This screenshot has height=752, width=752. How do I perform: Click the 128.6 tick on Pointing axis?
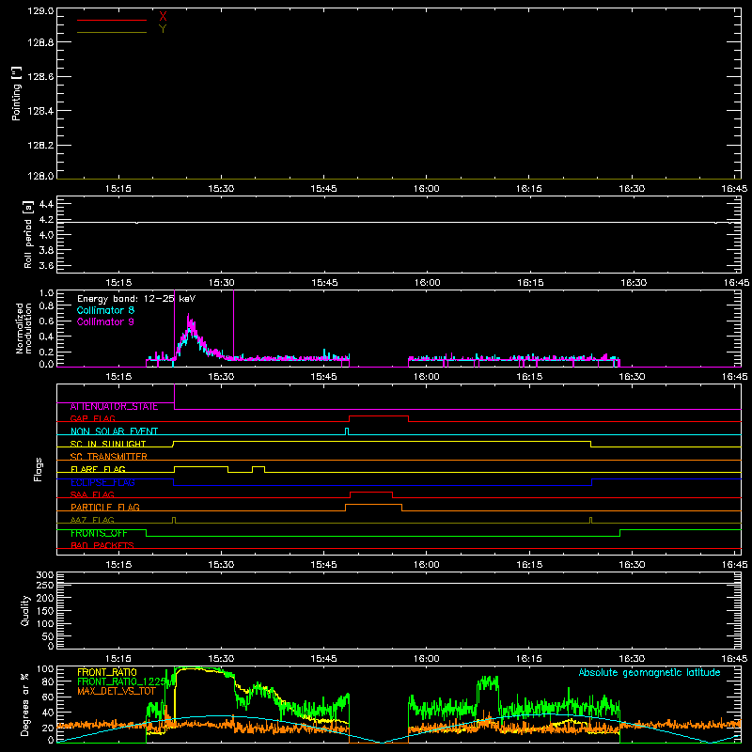click(x=40, y=77)
